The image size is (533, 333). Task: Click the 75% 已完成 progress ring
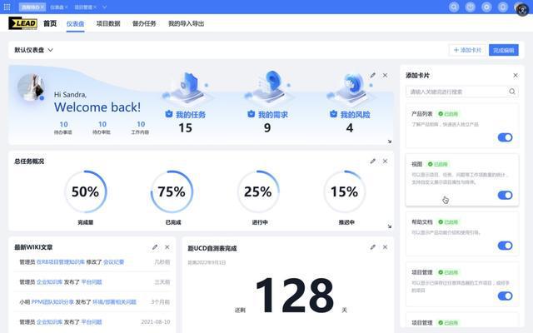pos(172,191)
